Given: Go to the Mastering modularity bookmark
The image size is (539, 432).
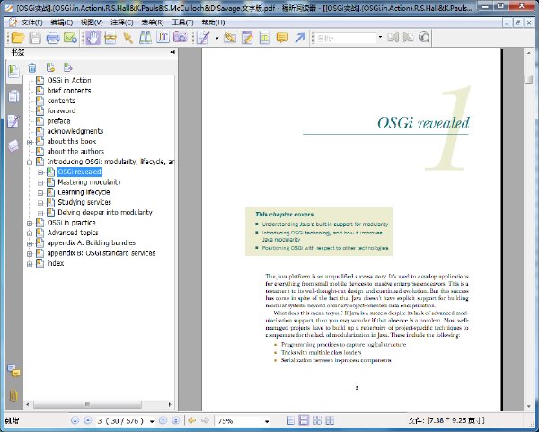Looking at the screenshot, I should pos(89,181).
